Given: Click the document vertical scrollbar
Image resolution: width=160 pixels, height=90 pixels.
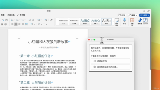Looking at the screenshot, I should coord(150,49).
